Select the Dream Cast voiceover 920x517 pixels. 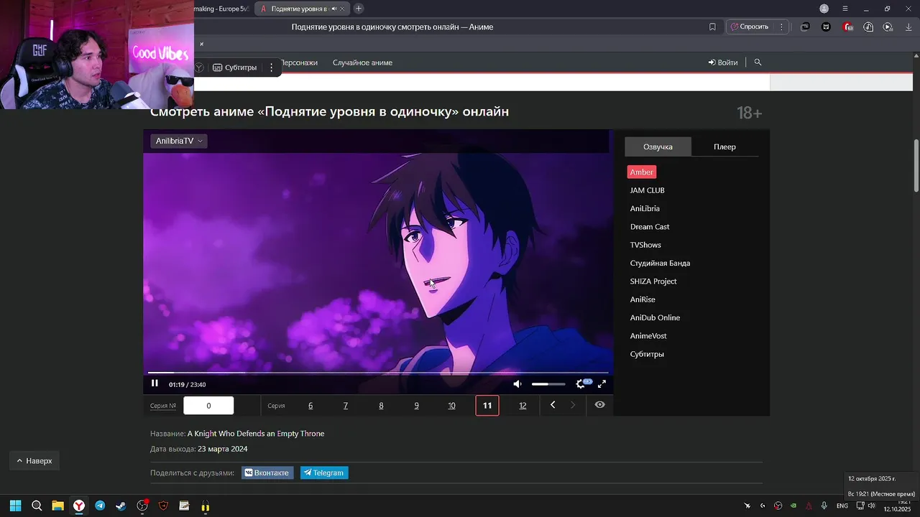(650, 227)
